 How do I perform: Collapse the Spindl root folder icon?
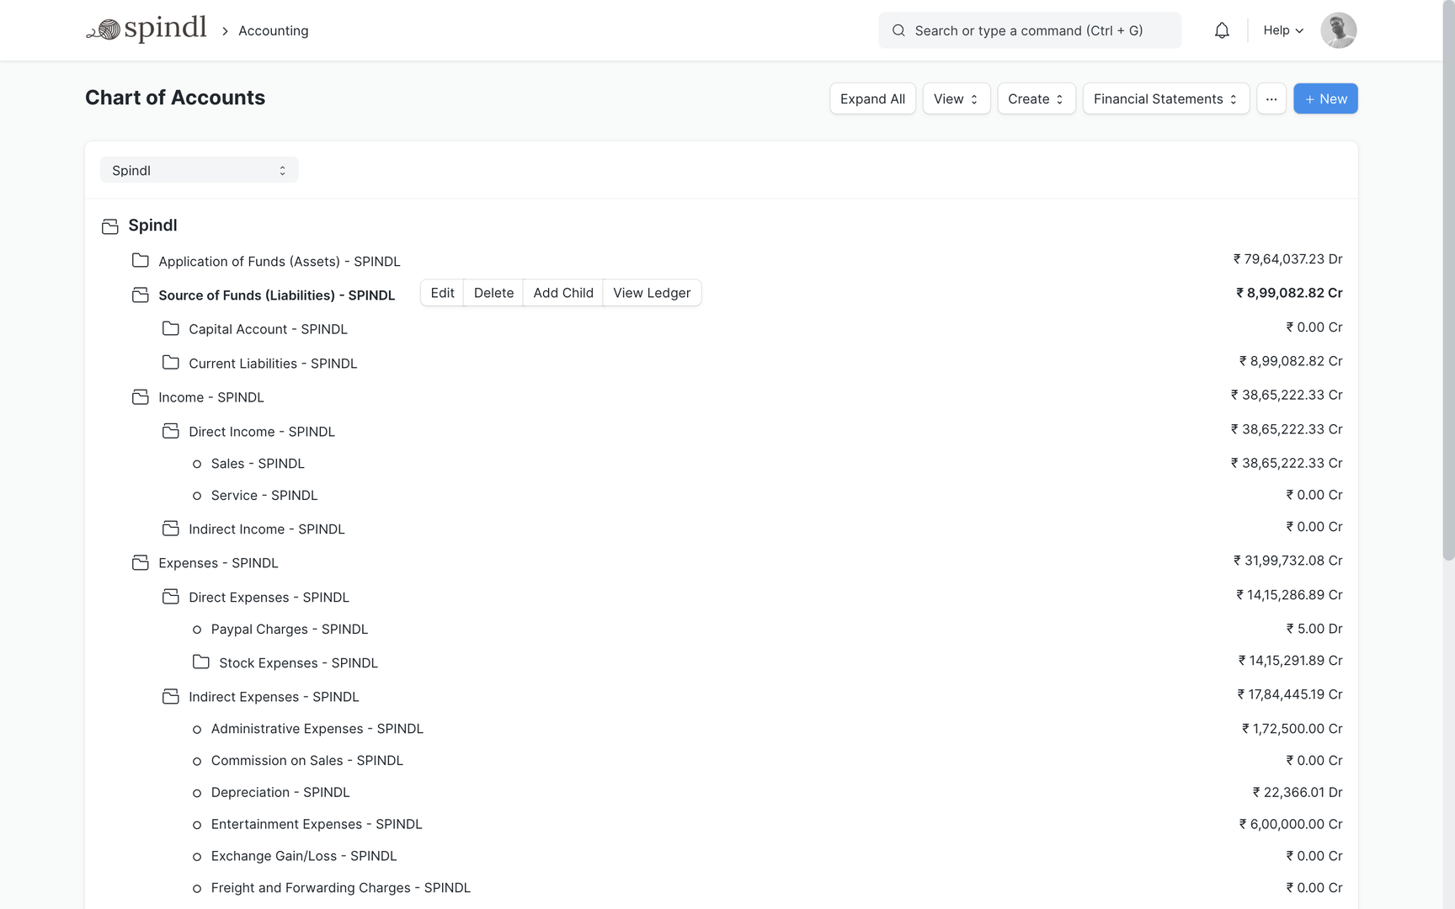coord(110,226)
